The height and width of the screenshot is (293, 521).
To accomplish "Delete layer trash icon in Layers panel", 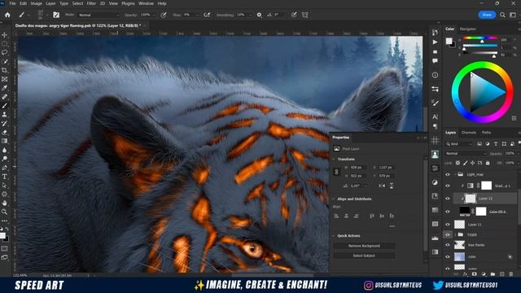I will (511, 274).
